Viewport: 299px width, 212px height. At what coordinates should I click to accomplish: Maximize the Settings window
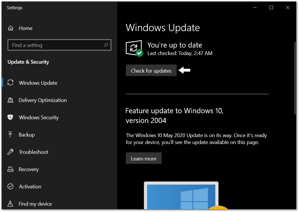271,7
